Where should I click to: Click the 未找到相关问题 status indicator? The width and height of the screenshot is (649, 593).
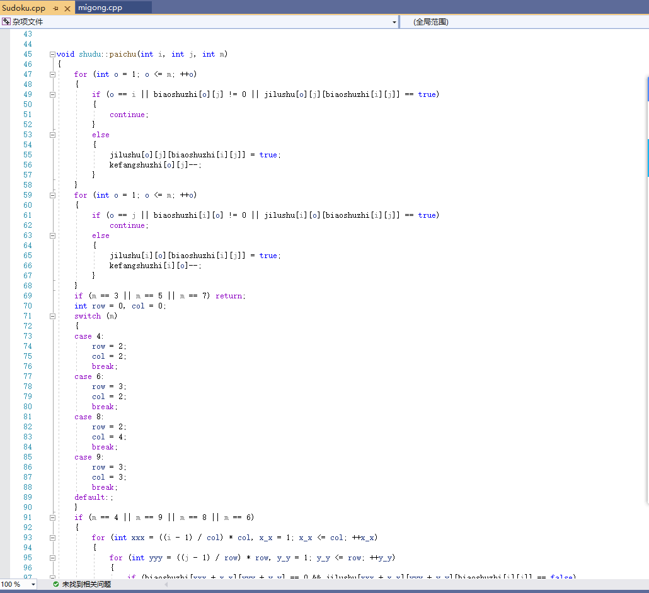click(86, 584)
